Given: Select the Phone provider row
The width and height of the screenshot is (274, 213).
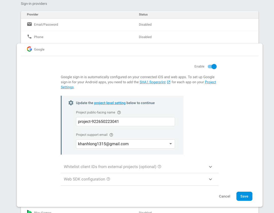Looking at the screenshot, I should pos(139,37).
